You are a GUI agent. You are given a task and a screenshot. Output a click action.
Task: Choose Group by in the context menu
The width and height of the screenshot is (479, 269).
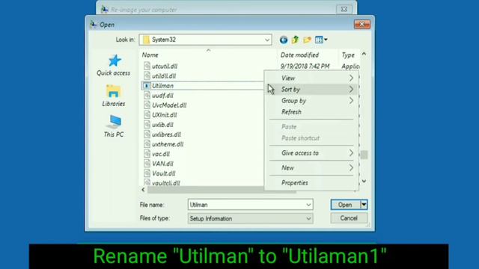coord(311,101)
